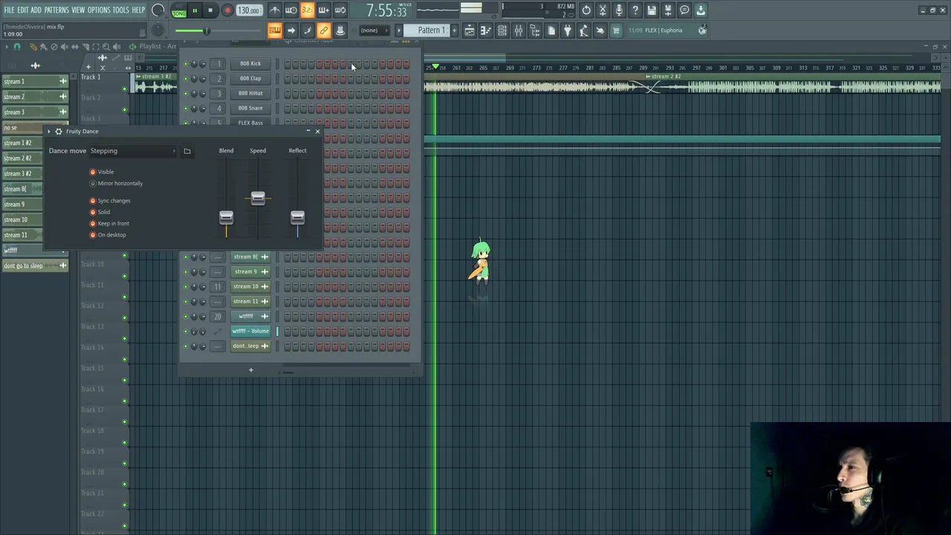Open the project files icon in toolbar
This screenshot has height=535, width=951.
tap(551, 30)
